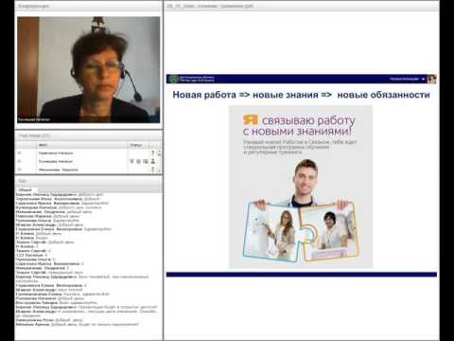
Task: Select the Общий chat tab
Action: click(26, 190)
